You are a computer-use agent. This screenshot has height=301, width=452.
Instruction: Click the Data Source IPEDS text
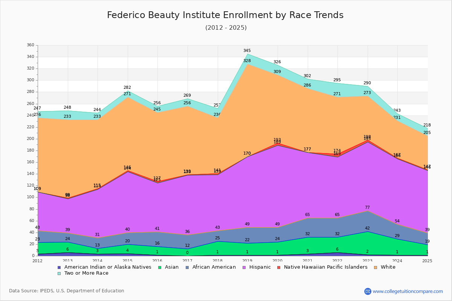pyautogui.click(x=67, y=291)
